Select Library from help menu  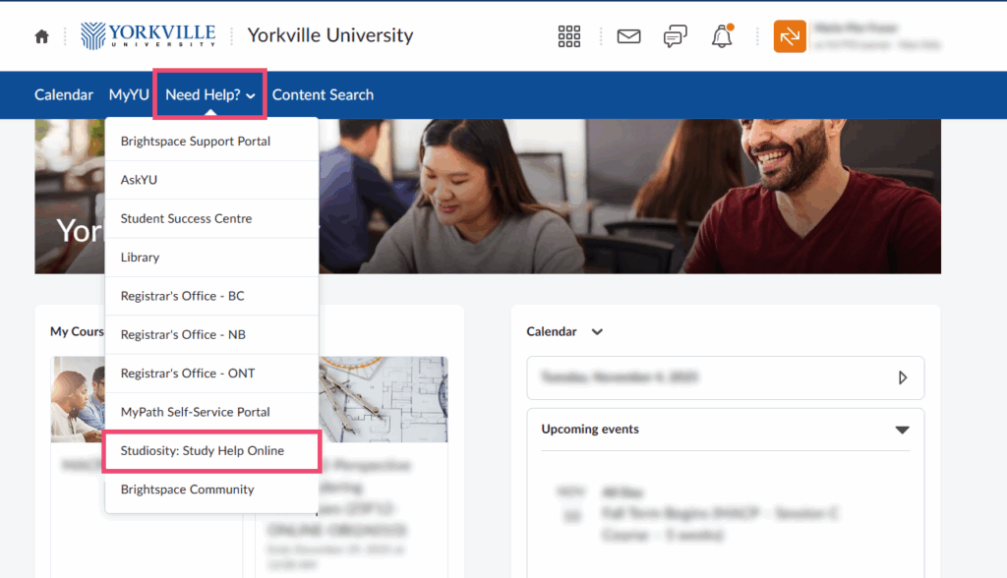140,258
